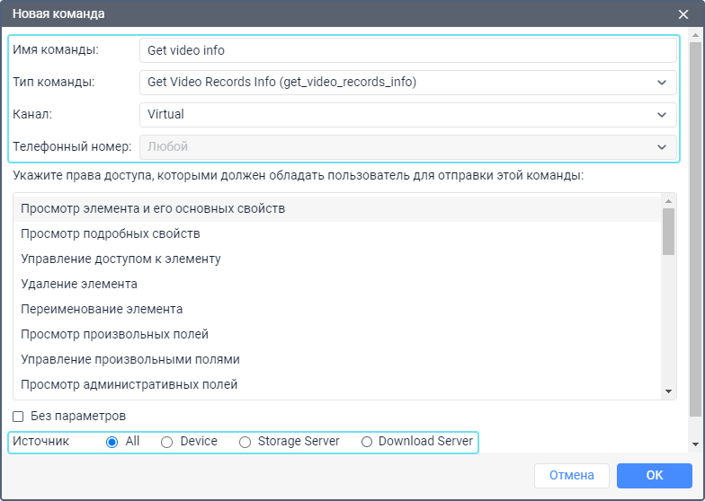The height and width of the screenshot is (501, 705).
Task: Pick Переименование элемента in rights list
Action: click(x=102, y=310)
